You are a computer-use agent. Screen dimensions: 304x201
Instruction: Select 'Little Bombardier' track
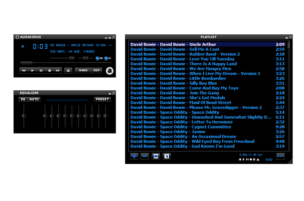click(207, 78)
